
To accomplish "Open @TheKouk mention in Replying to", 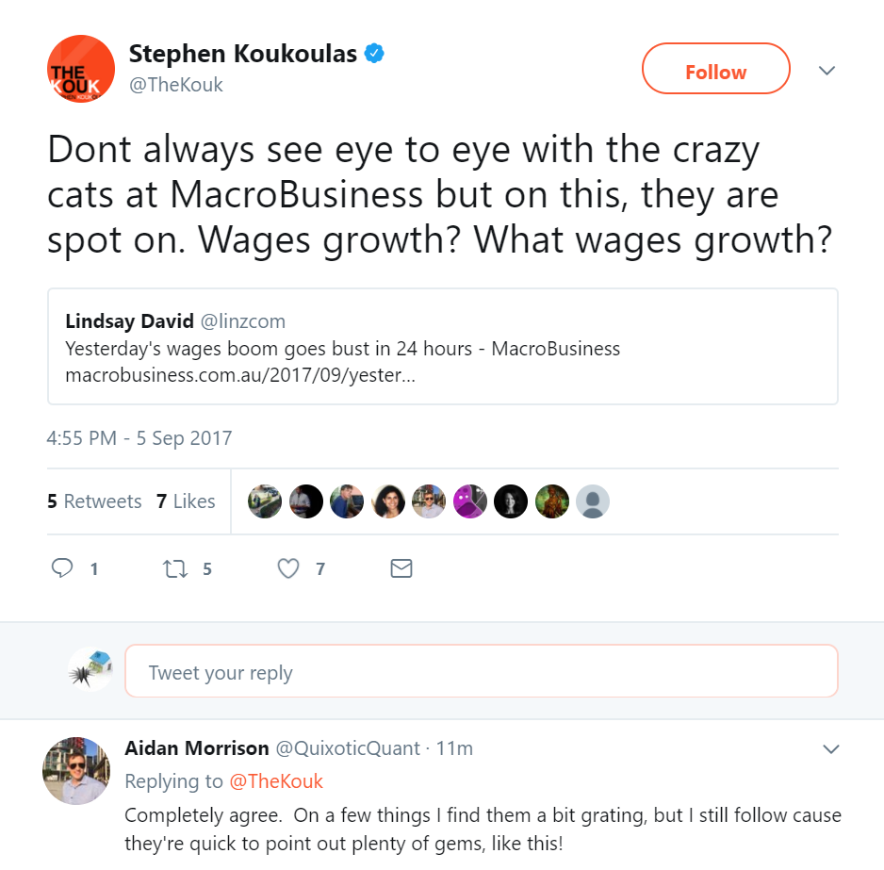I will pos(275,781).
